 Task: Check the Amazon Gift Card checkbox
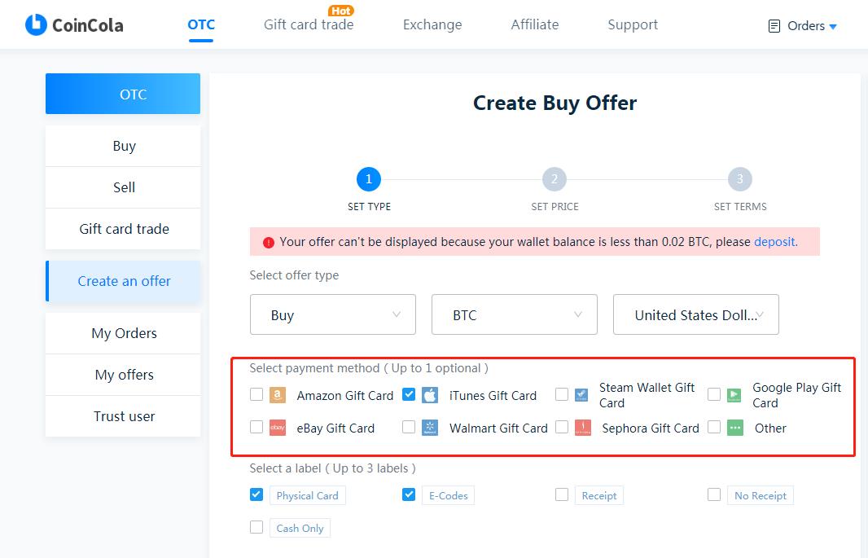click(256, 394)
